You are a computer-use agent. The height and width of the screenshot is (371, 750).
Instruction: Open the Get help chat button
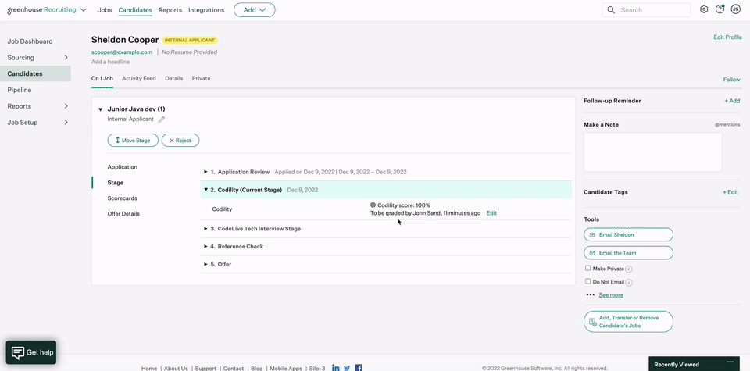31,352
